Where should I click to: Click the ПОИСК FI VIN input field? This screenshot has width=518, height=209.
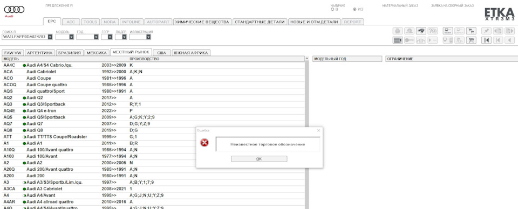pos(25,37)
